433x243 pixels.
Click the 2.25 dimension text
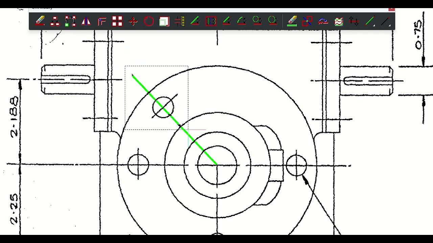pyautogui.click(x=14, y=209)
